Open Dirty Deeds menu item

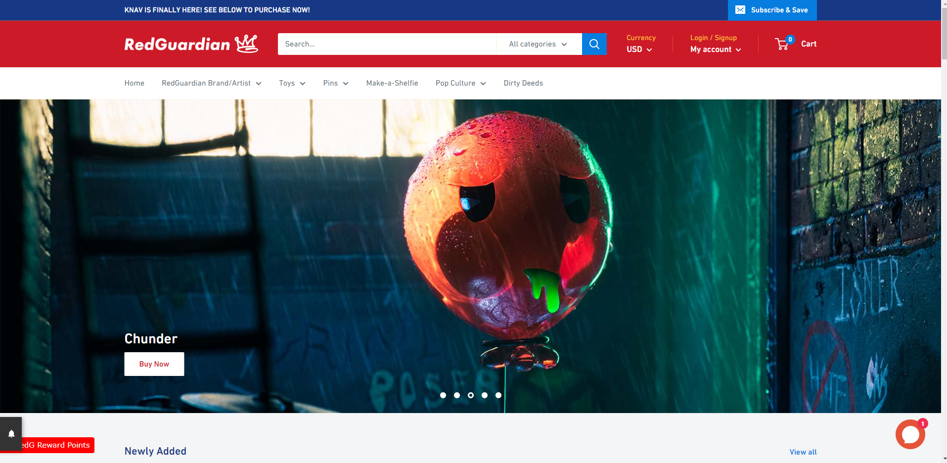coord(523,83)
